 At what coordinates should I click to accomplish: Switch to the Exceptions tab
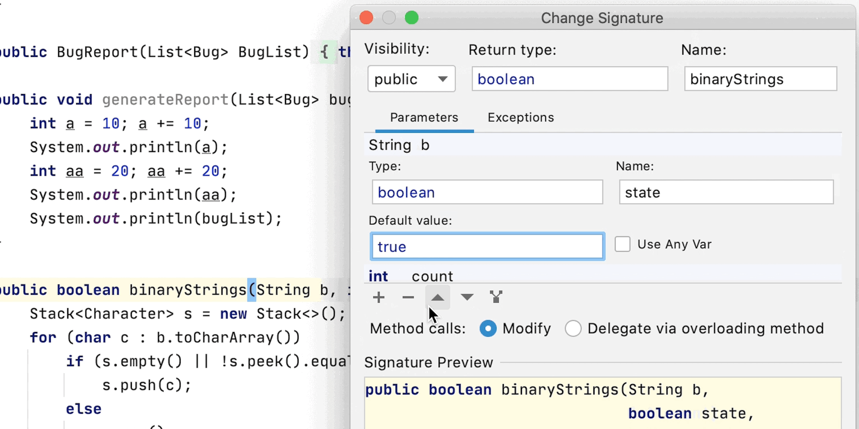click(x=520, y=117)
